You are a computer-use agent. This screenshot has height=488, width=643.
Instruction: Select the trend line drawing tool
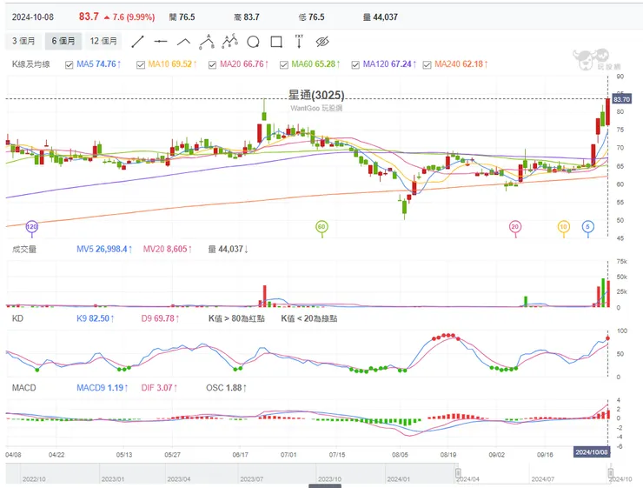pyautogui.click(x=138, y=42)
